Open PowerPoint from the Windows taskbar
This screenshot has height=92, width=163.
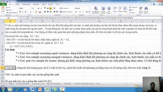40,89
